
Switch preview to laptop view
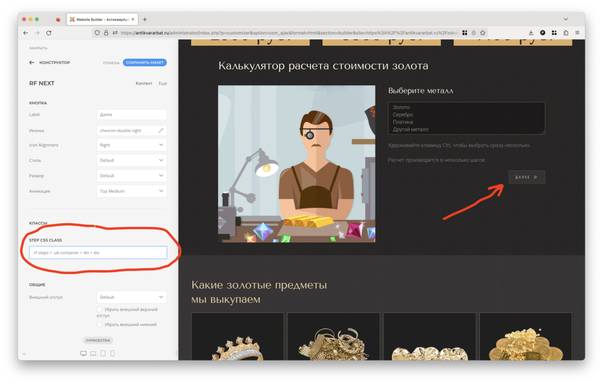93,353
